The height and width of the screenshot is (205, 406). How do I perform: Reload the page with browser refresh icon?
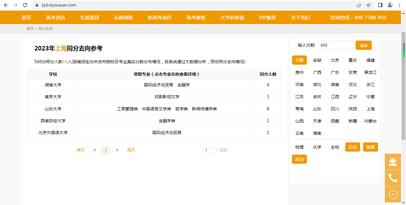click(x=25, y=5)
